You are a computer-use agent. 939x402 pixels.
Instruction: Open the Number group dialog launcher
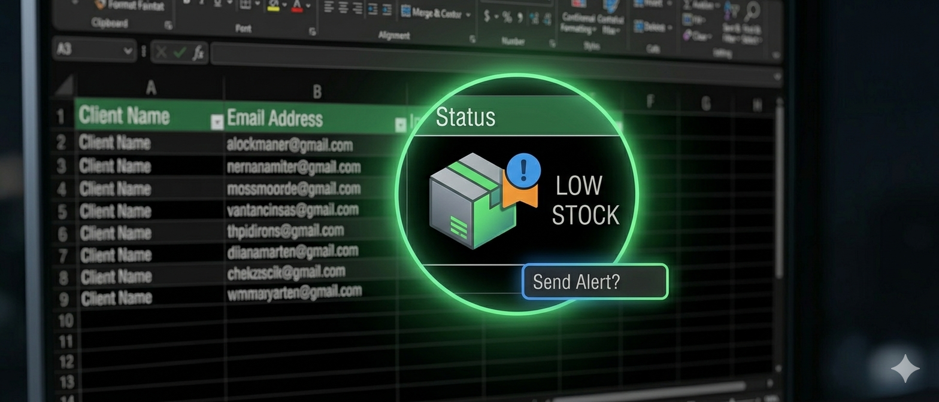click(x=552, y=43)
